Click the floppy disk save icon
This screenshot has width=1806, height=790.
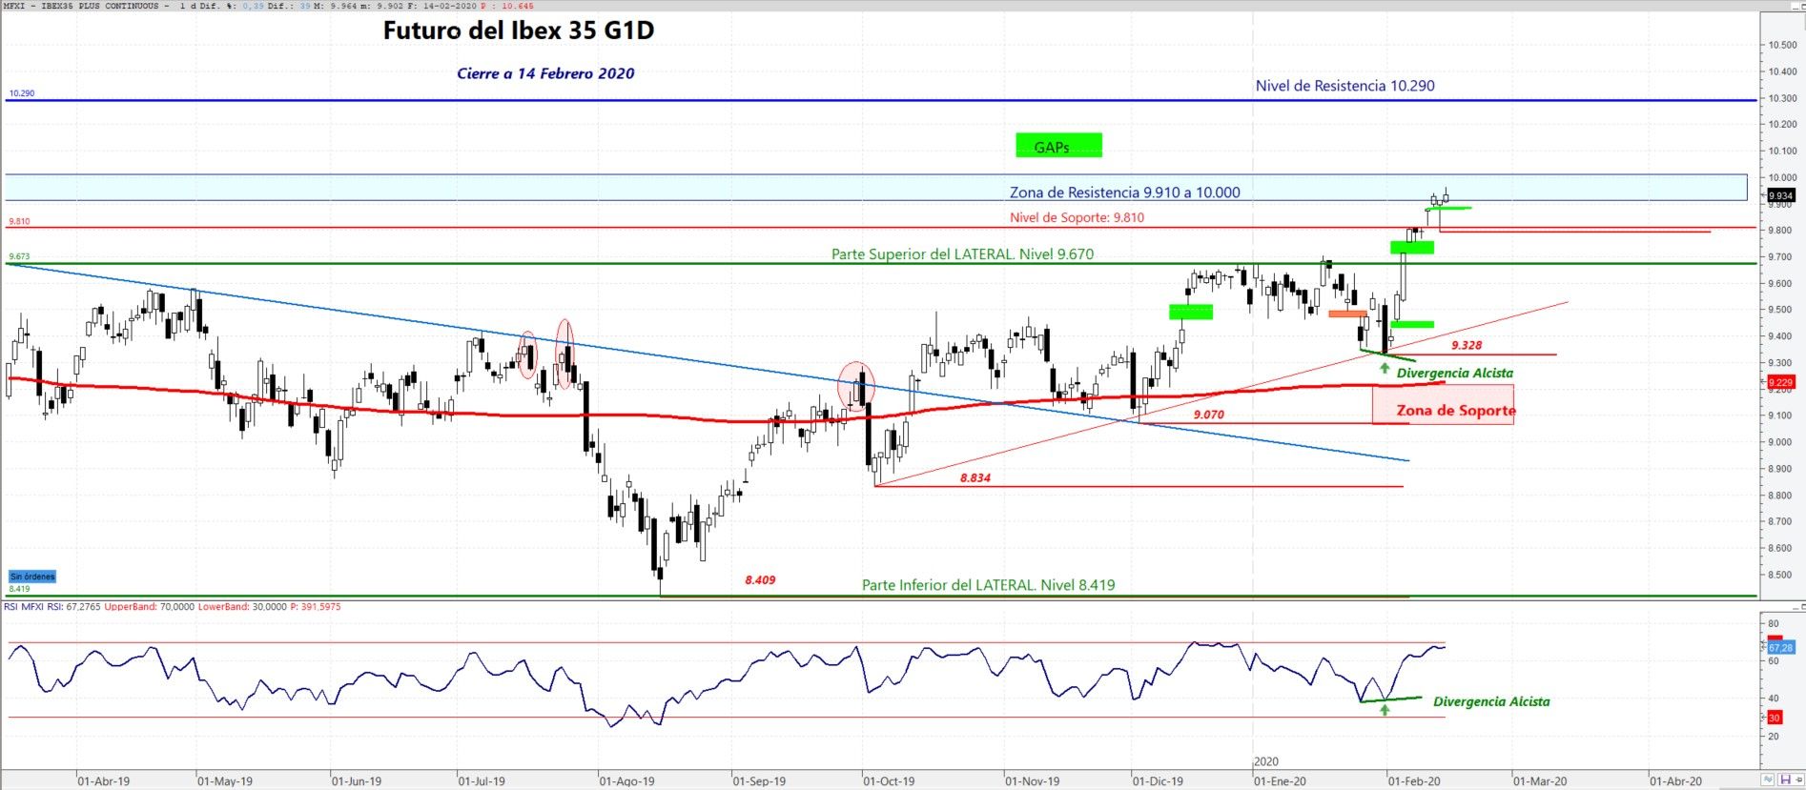pos(1785,780)
